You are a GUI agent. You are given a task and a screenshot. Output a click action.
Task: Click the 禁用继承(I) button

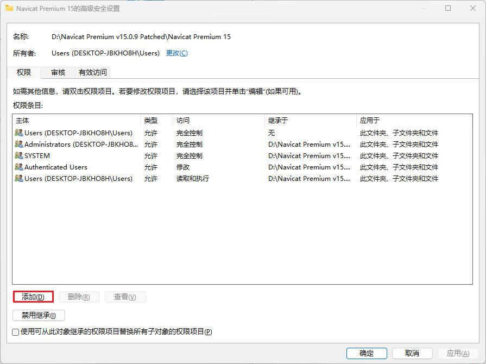(x=38, y=315)
